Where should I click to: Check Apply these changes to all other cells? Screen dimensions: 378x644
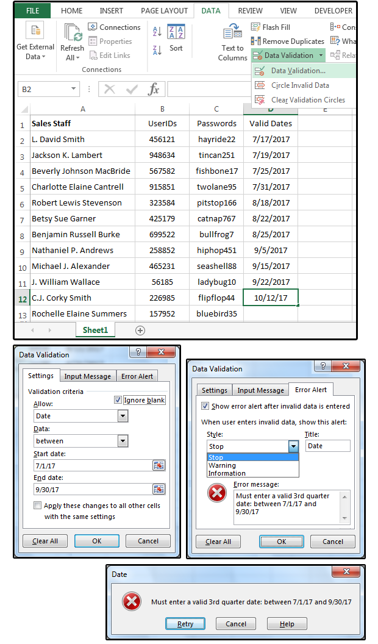(x=37, y=505)
